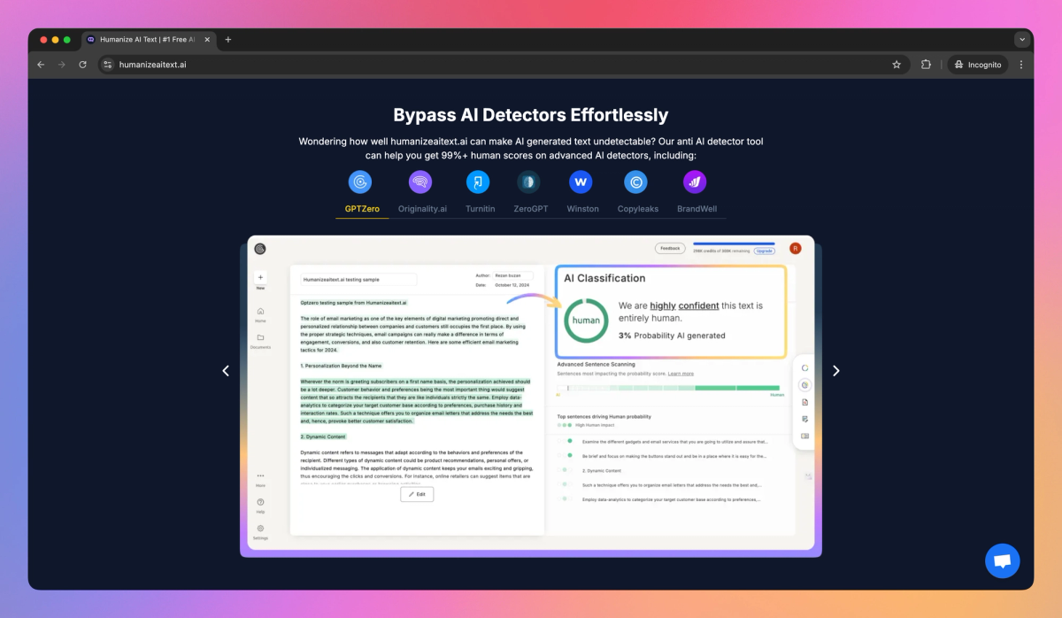The height and width of the screenshot is (618, 1062).
Task: Open the Chrome three-dot menu
Action: point(1021,65)
